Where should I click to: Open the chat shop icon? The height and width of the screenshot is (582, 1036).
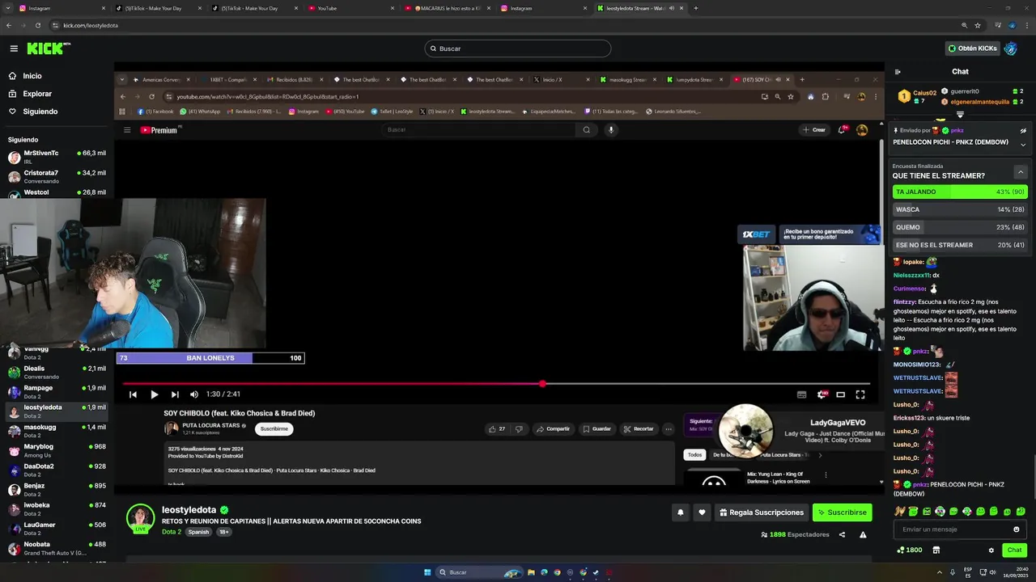(x=936, y=550)
